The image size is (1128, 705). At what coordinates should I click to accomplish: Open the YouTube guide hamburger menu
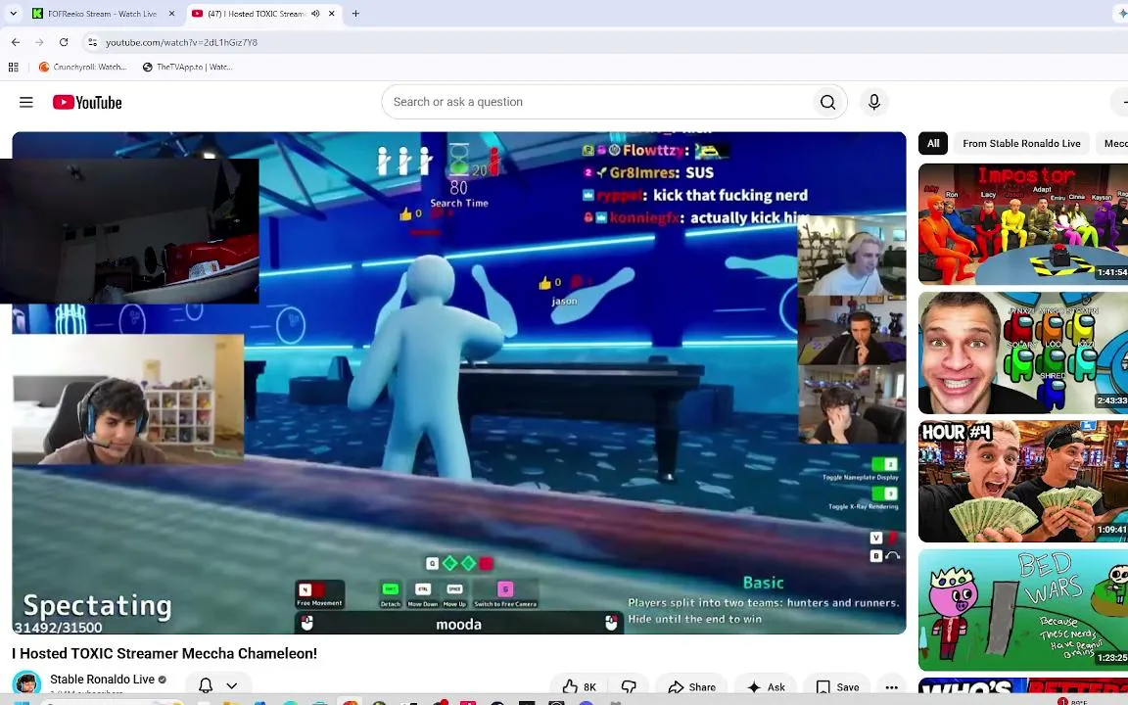coord(25,102)
